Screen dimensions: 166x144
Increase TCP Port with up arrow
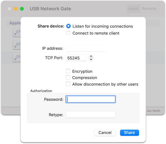(91, 56)
